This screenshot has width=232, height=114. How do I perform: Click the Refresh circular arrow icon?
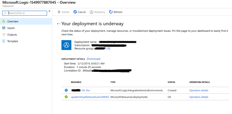(x=111, y=12)
